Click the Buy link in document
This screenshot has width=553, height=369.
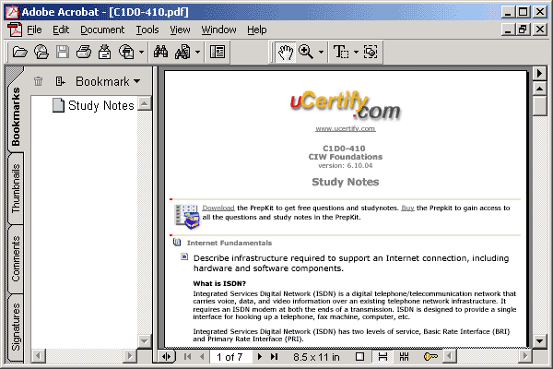(407, 208)
